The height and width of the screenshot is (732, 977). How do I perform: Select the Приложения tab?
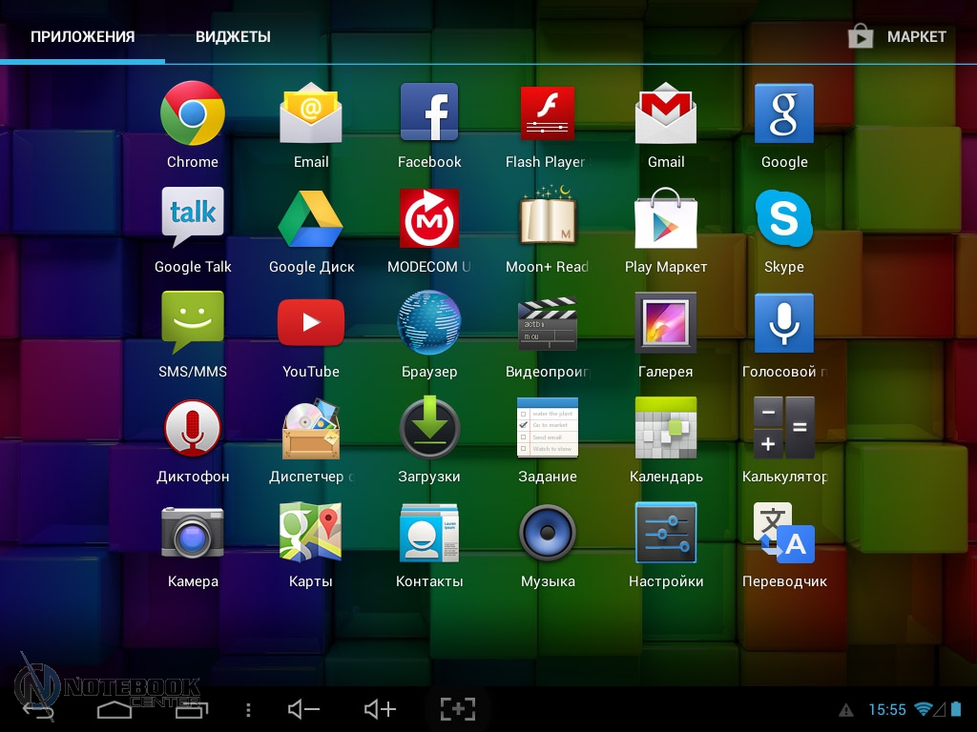83,37
